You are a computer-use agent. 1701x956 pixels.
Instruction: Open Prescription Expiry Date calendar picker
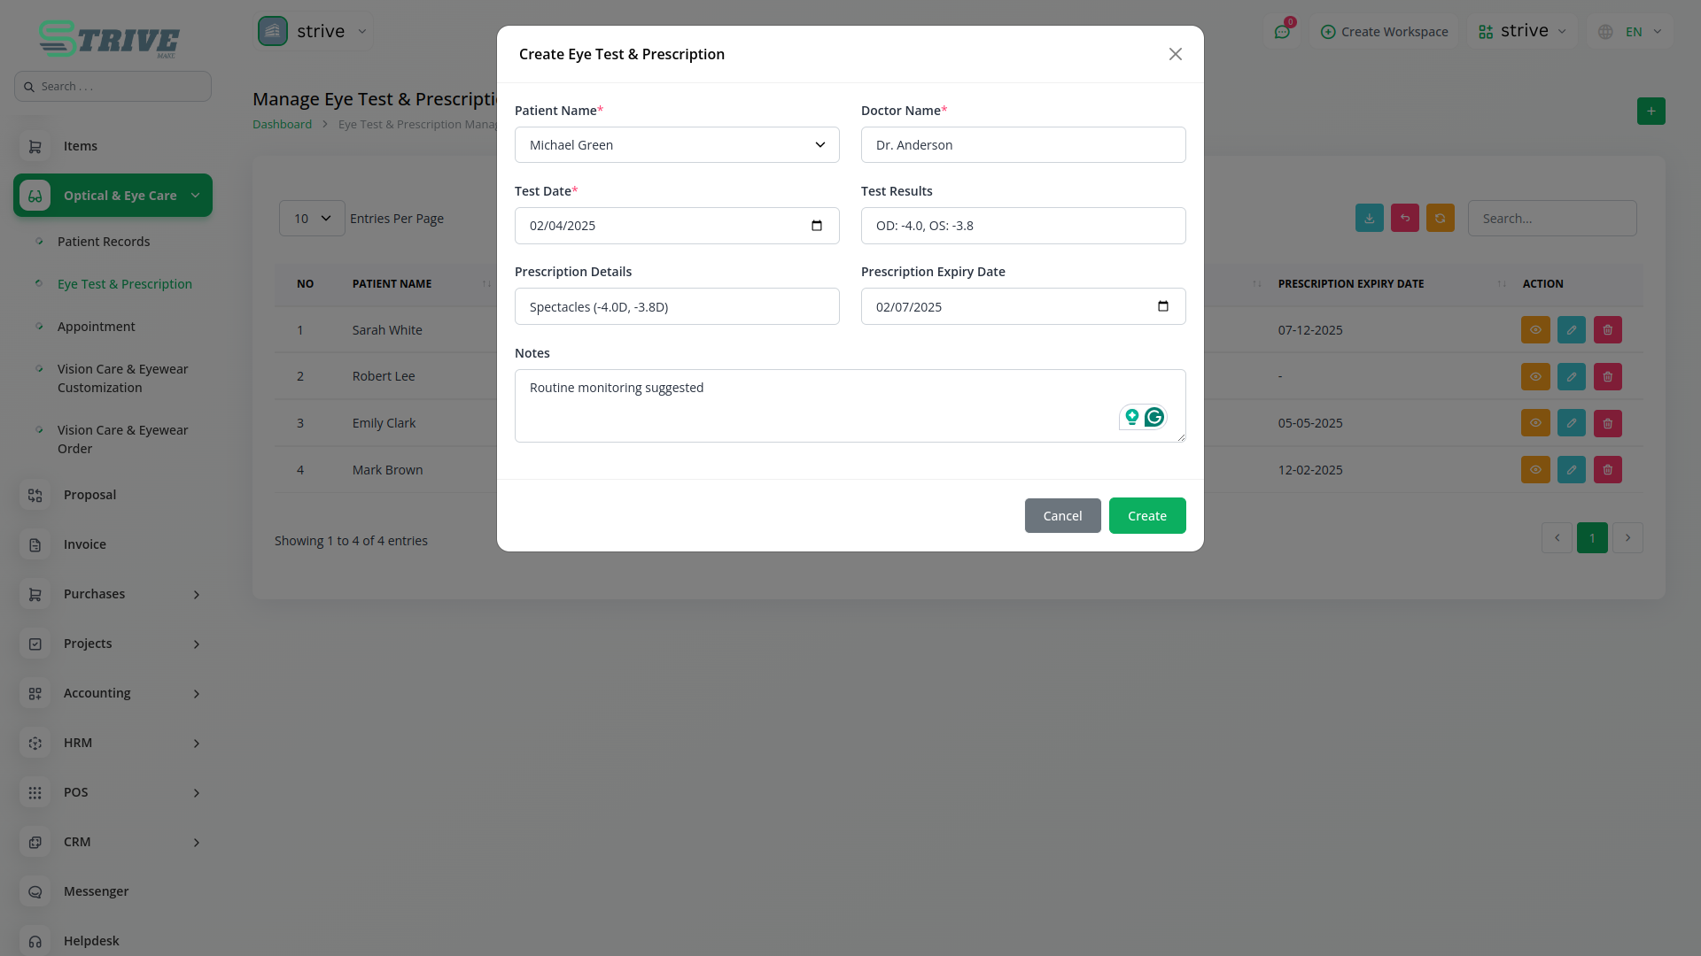tap(1163, 306)
